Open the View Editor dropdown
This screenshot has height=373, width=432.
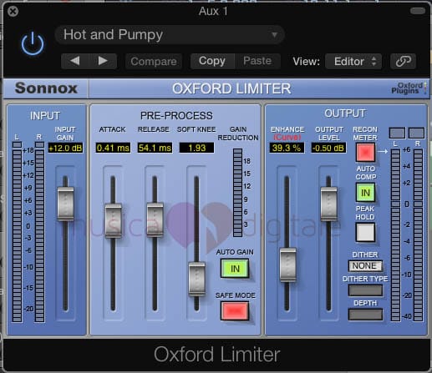353,61
